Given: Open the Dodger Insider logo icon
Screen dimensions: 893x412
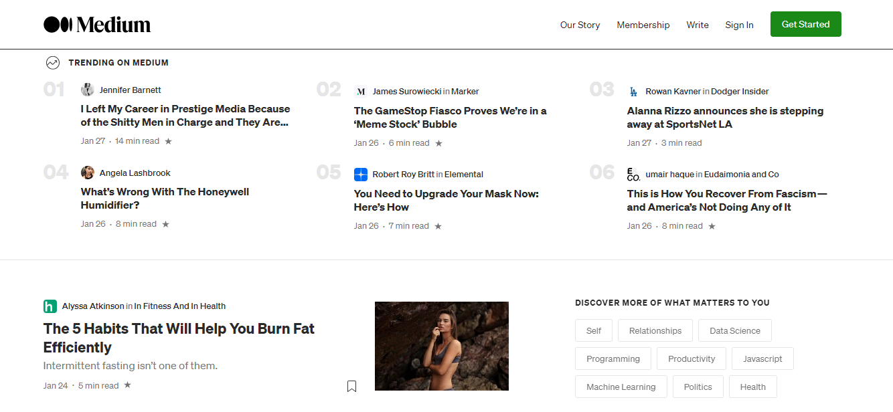Looking at the screenshot, I should click(634, 92).
